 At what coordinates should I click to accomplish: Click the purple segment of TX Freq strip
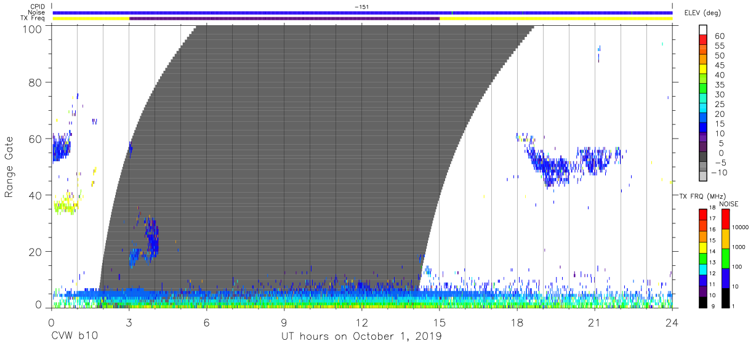click(284, 18)
